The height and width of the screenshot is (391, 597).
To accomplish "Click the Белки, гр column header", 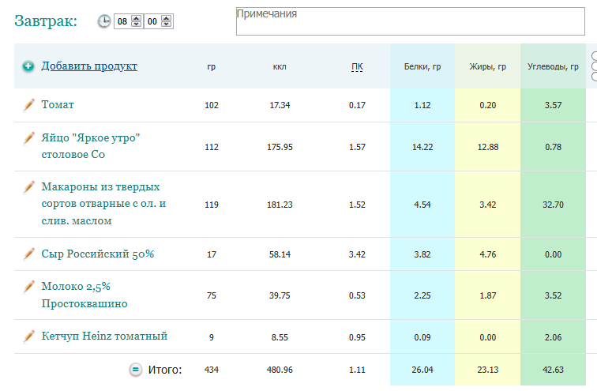I will (x=422, y=66).
